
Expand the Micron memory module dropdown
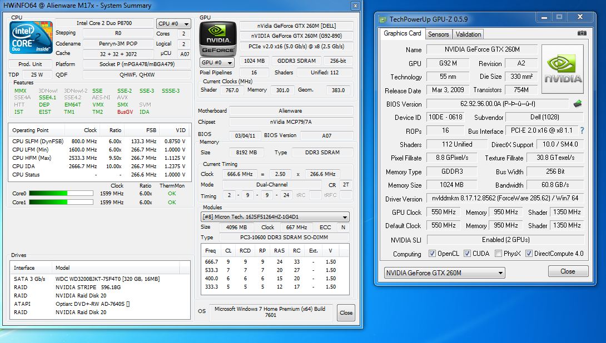click(275, 217)
